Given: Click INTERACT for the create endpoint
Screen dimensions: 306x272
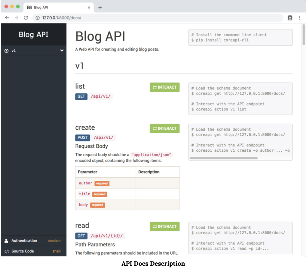Looking at the screenshot, I should pos(165,128).
